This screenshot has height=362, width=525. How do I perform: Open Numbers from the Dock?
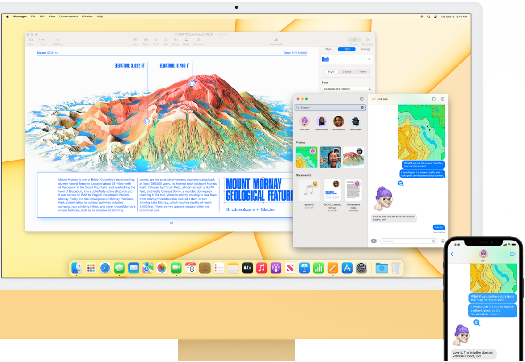click(319, 268)
